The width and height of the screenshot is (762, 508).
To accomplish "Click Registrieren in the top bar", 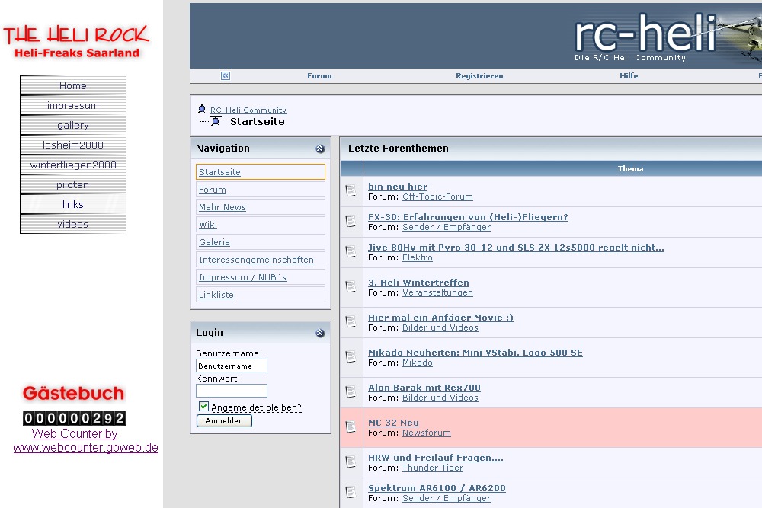I will point(479,75).
